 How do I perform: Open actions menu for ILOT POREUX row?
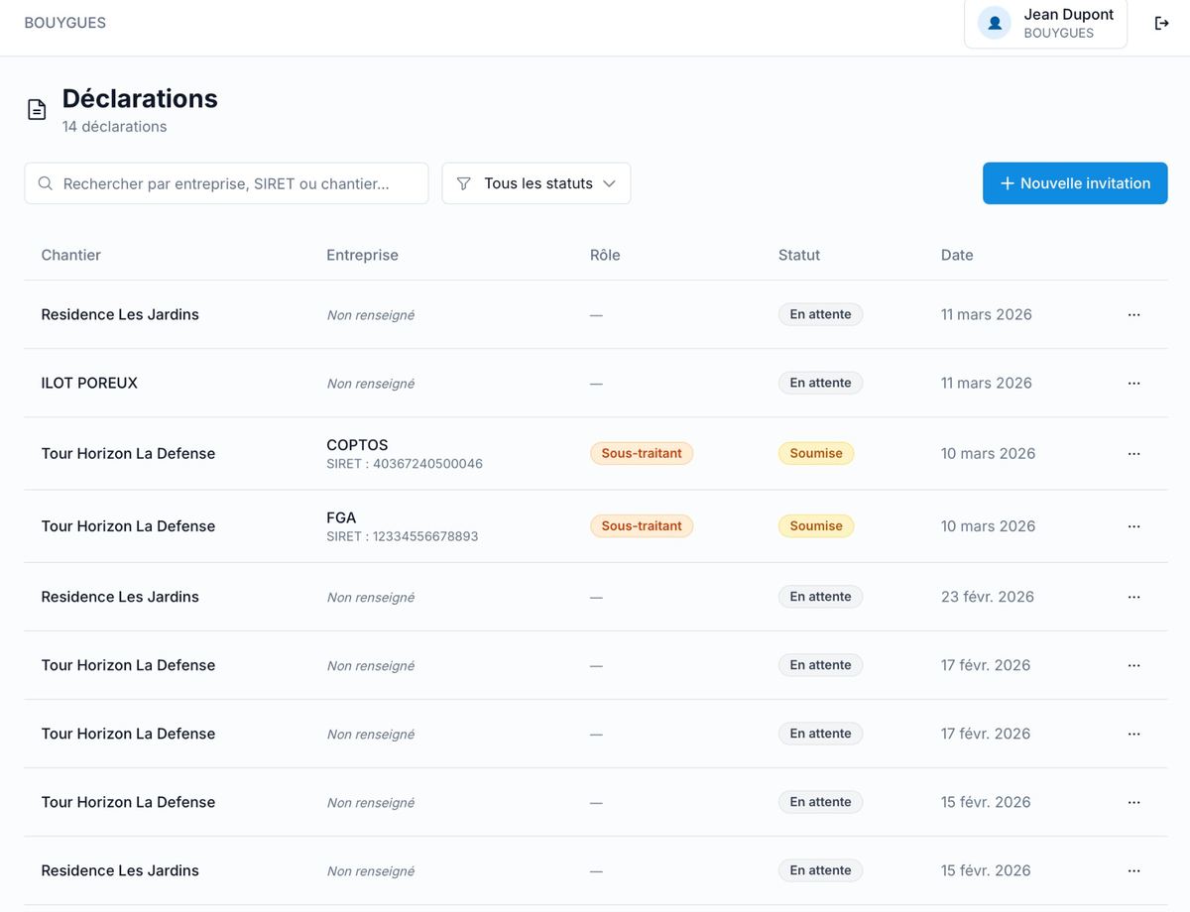click(x=1133, y=383)
